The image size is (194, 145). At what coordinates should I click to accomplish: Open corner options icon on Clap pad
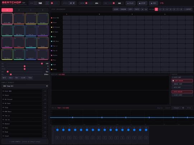click(x=11, y=26)
